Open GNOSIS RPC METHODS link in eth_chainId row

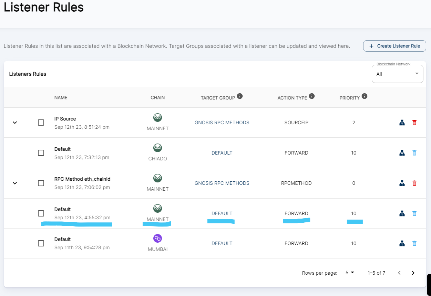pyautogui.click(x=222, y=183)
